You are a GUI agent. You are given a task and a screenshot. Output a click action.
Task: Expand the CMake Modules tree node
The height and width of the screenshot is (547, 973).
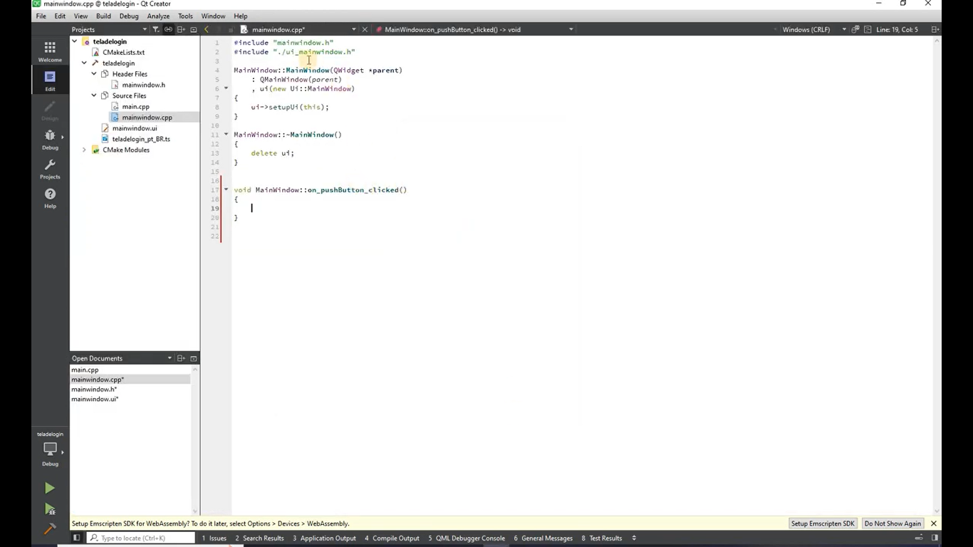coord(84,150)
